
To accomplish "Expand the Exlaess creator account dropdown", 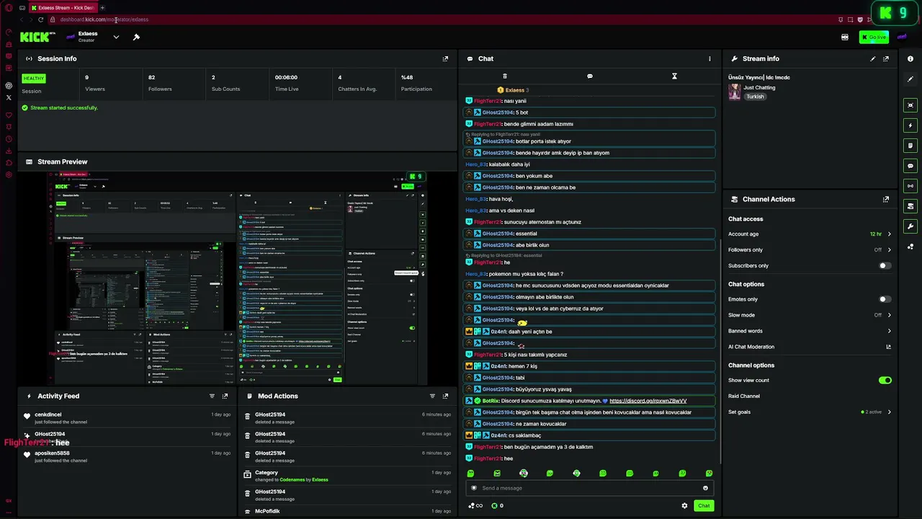I will click(116, 37).
